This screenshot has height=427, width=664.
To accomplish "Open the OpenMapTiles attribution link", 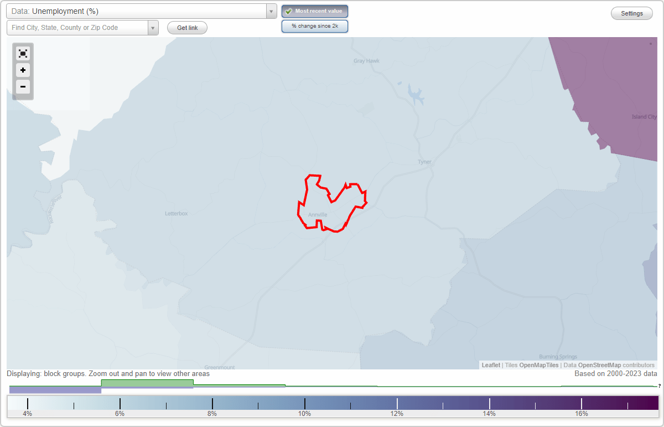I will pyautogui.click(x=539, y=365).
